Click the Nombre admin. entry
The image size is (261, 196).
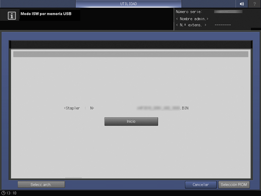[192, 19]
